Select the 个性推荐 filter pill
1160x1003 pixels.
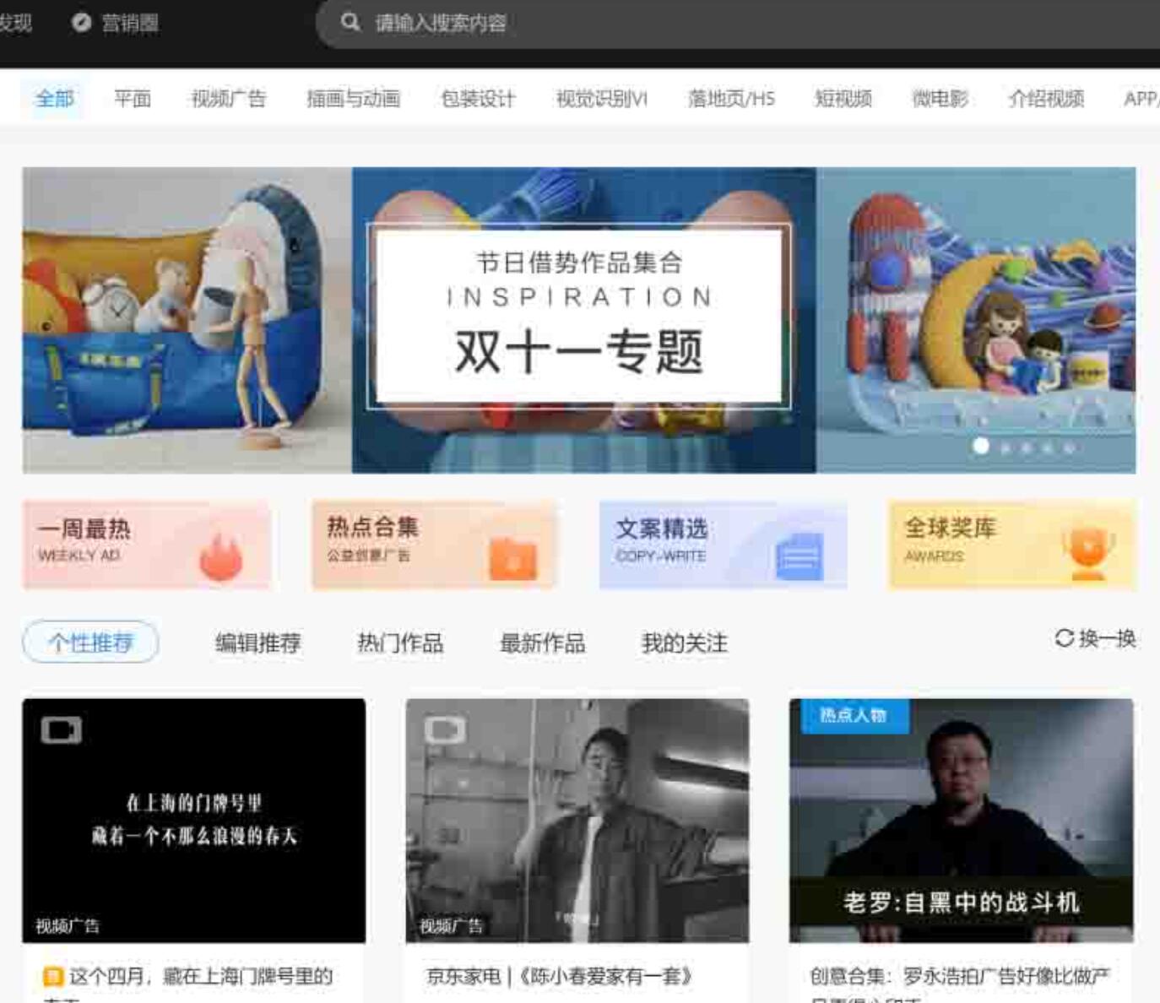click(90, 642)
